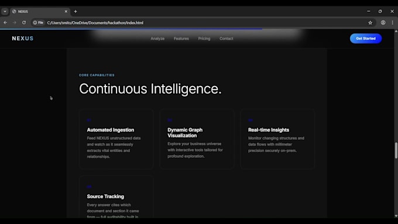Image resolution: width=398 pixels, height=224 pixels.
Task: Reload the page with refresh icon
Action: point(24,23)
